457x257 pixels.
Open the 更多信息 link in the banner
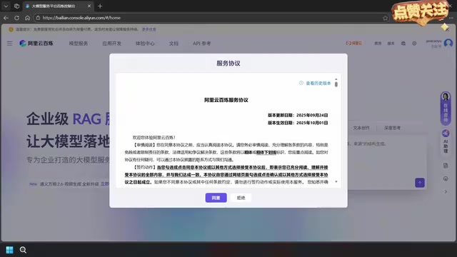point(149,29)
